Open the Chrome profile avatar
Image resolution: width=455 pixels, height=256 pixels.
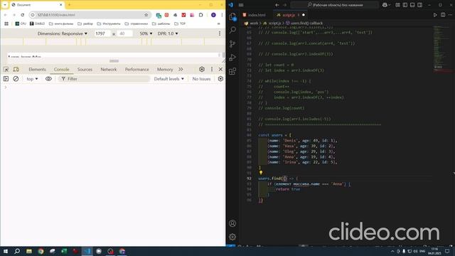click(x=213, y=15)
